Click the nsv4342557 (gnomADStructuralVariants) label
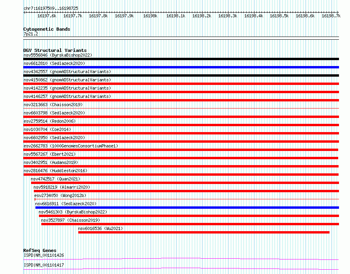 tap(67, 72)
